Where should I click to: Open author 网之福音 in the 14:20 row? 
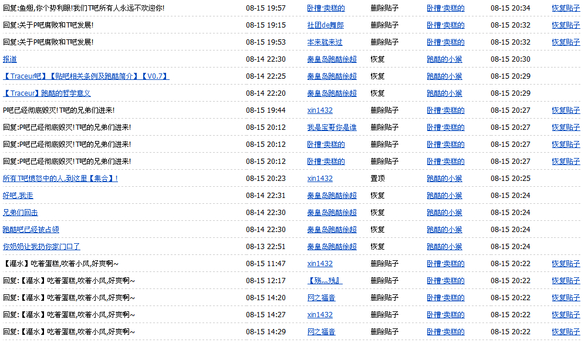(x=322, y=298)
